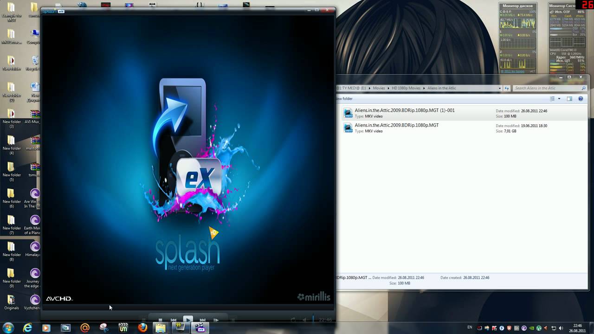Viewport: 594px width, 334px height.
Task: Click HD 1080p Movies breadcrumb
Action: click(406, 88)
